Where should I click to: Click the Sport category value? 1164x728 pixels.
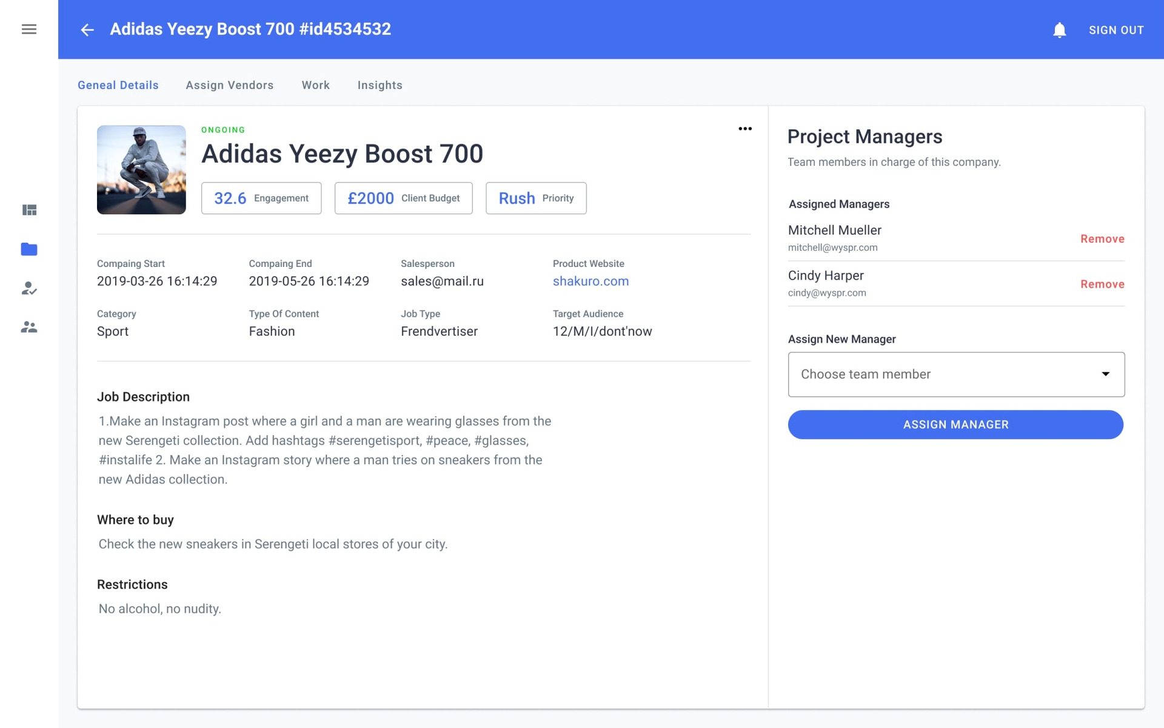(x=113, y=331)
